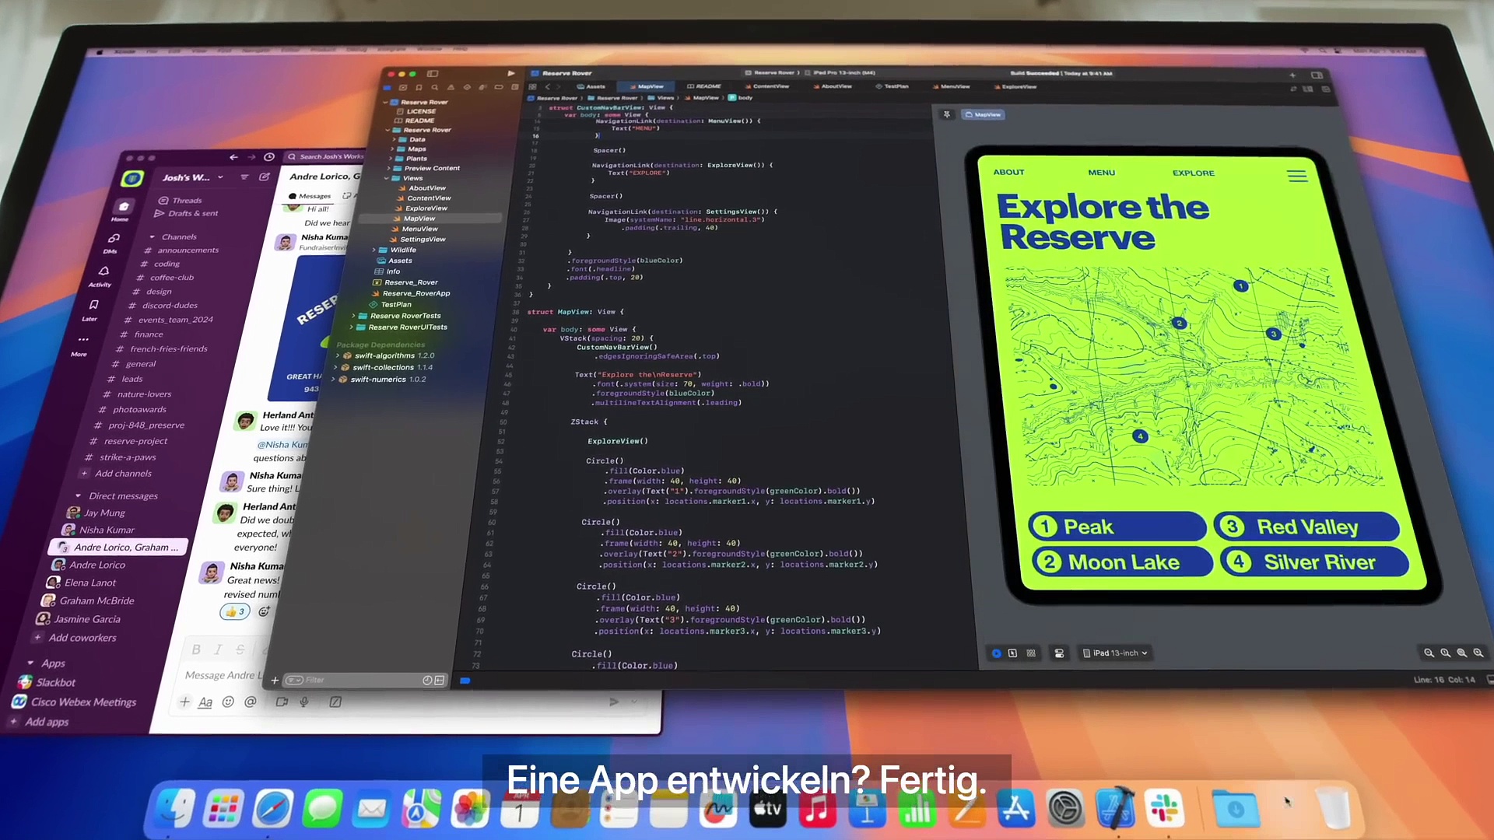Collapse the Views folder in project navigator
Screen dimensions: 1494x840
pyautogui.click(x=387, y=178)
